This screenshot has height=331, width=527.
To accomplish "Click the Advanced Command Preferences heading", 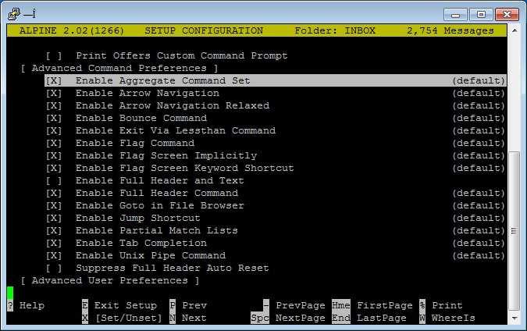I will (x=119, y=68).
